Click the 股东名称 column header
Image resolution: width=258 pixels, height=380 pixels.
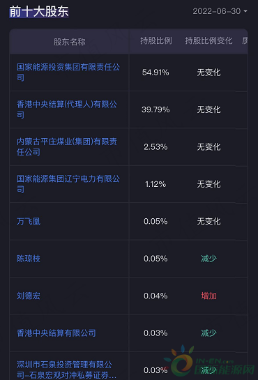click(70, 42)
